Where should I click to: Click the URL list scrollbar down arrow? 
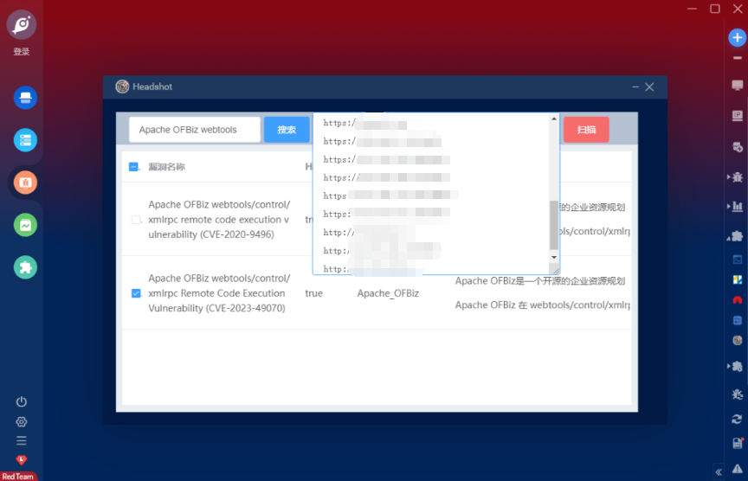pos(554,258)
